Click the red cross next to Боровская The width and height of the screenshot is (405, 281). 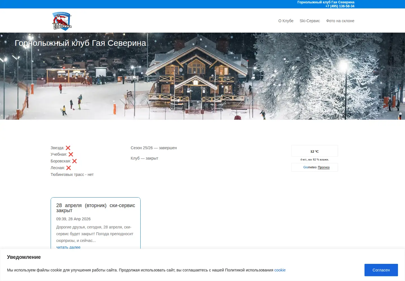(x=75, y=161)
